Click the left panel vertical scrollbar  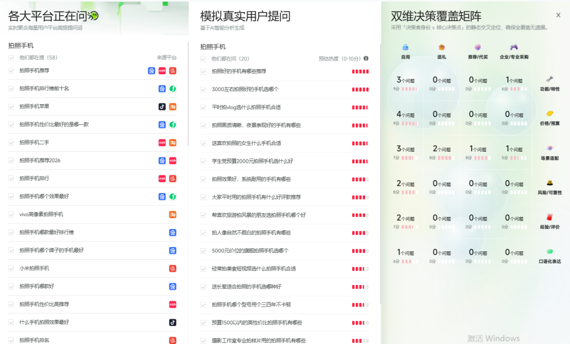click(x=188, y=94)
